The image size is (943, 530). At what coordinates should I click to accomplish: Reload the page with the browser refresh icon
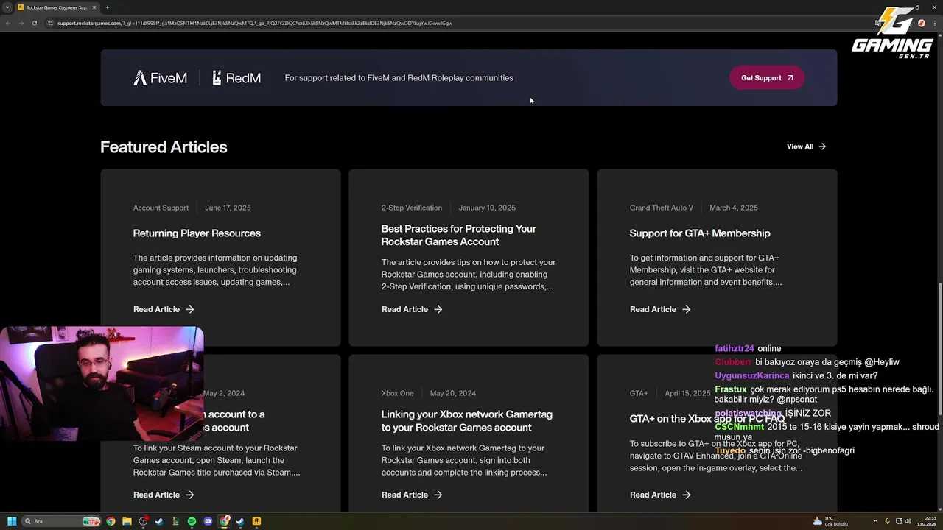point(34,23)
